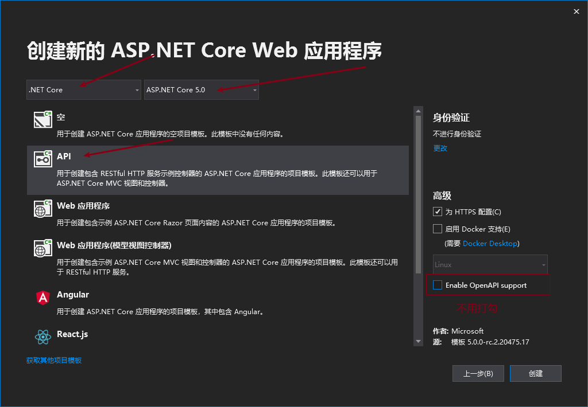This screenshot has height=407, width=588.
Task: Check Enable OpenAPI support
Action: point(438,285)
